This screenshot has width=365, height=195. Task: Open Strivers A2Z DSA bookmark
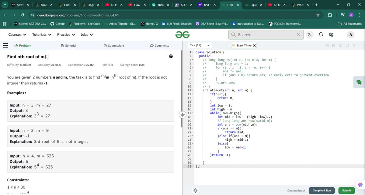[x=30, y=24]
